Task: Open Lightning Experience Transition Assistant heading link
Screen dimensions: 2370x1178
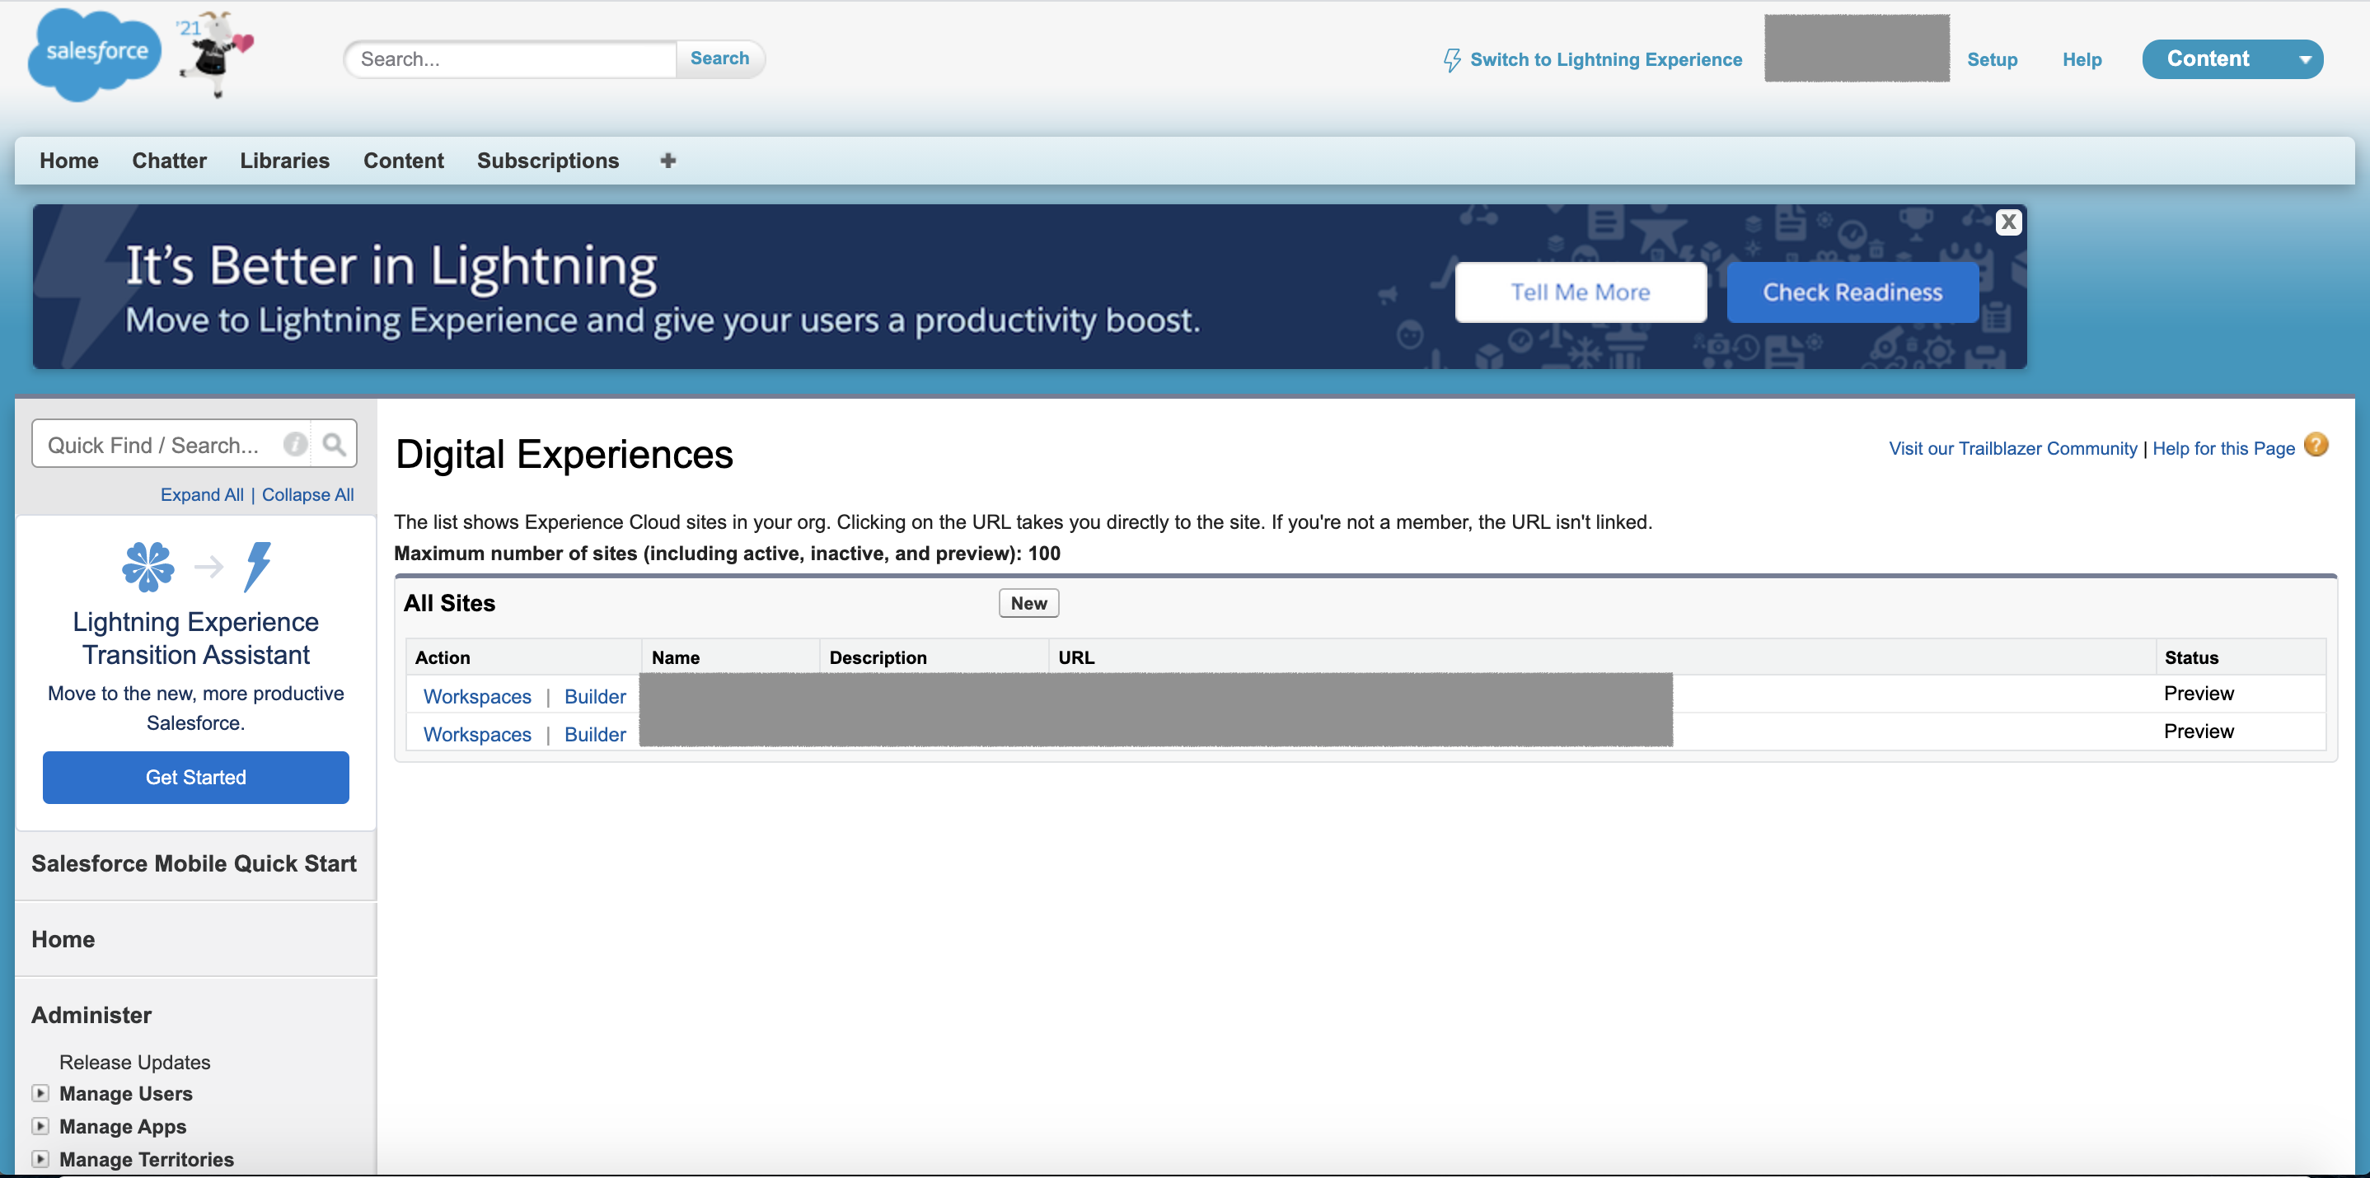Action: pyautogui.click(x=195, y=638)
